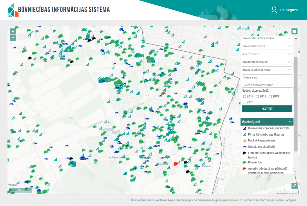Zoom in on the map
Image resolution: width=307 pixels, height=206 pixels.
click(x=13, y=32)
